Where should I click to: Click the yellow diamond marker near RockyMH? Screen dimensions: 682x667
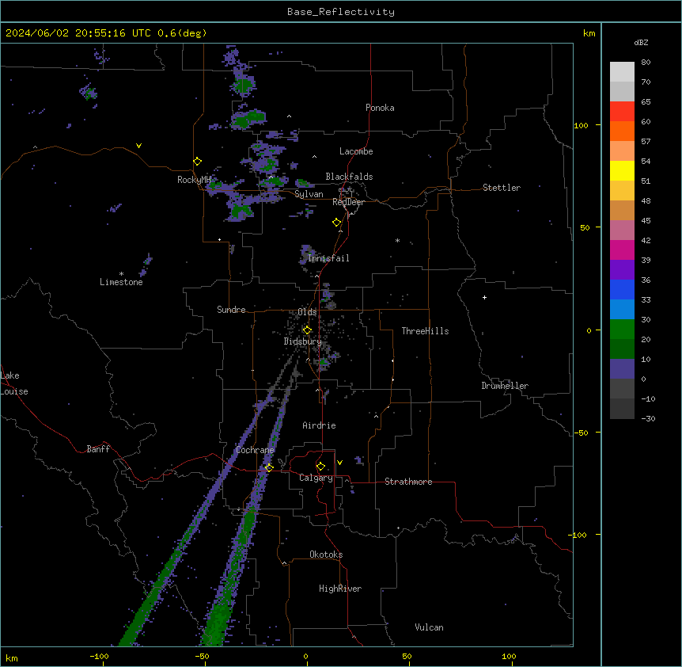click(x=197, y=162)
